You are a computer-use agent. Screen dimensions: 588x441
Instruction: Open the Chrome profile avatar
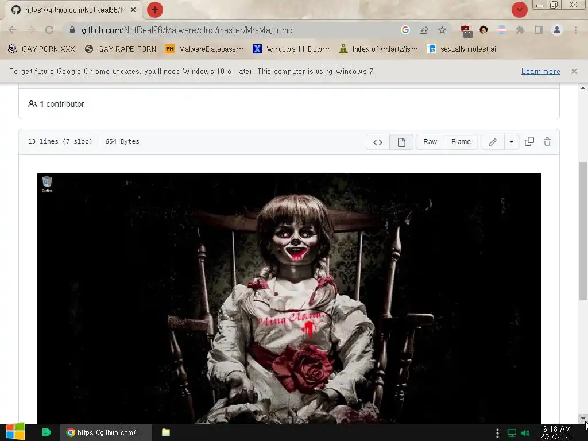pos(557,30)
